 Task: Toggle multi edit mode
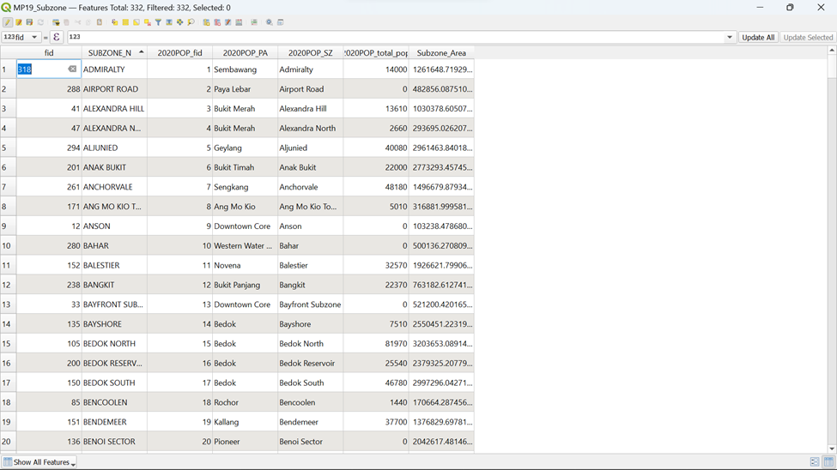[x=18, y=22]
